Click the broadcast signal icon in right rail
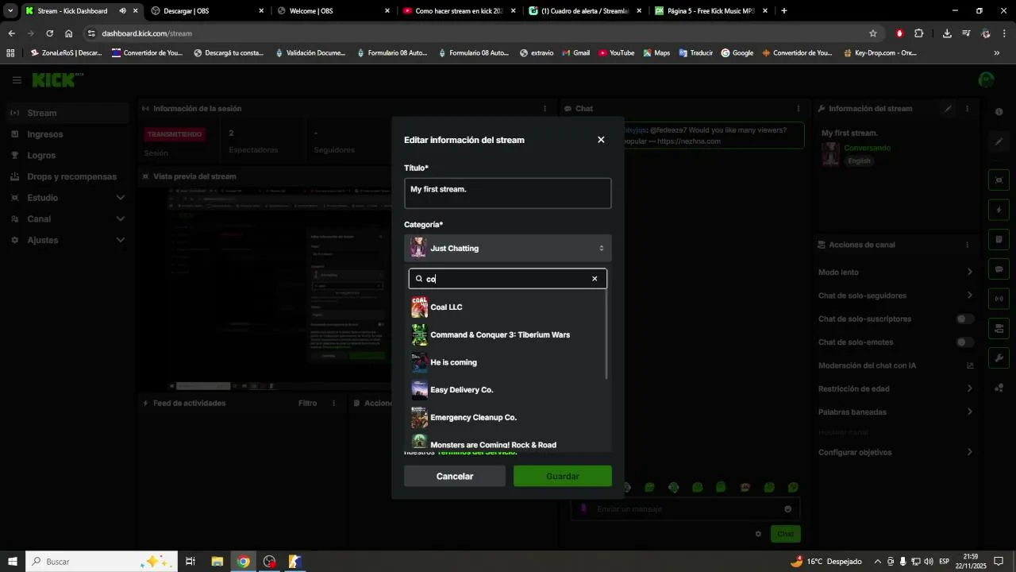The width and height of the screenshot is (1016, 572). pos(999,299)
